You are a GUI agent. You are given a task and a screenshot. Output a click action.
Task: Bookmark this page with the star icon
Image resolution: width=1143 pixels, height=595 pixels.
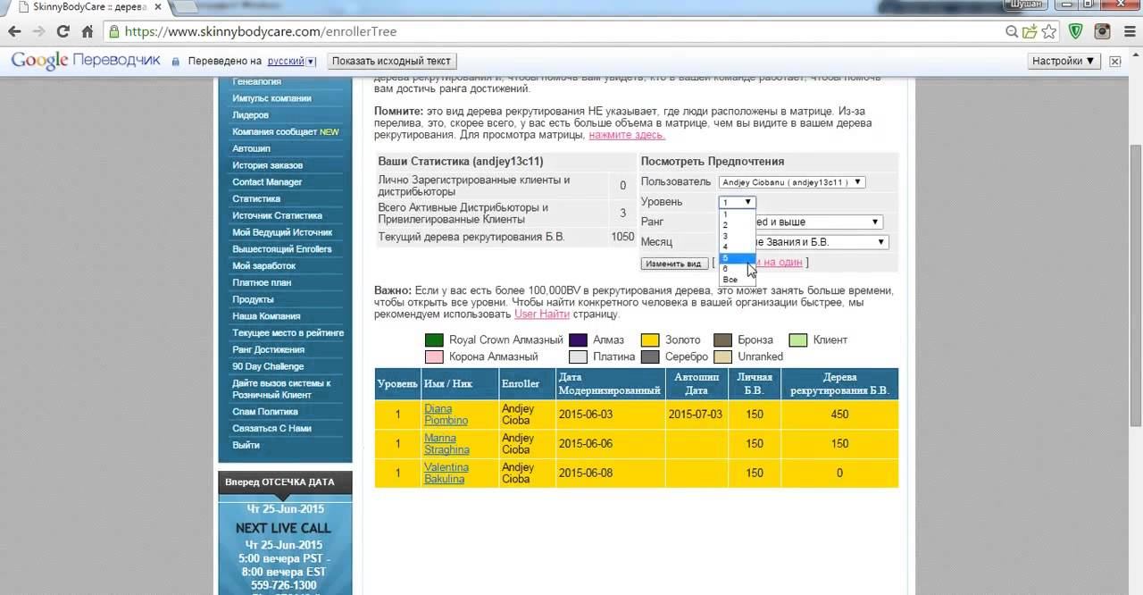click(1048, 31)
